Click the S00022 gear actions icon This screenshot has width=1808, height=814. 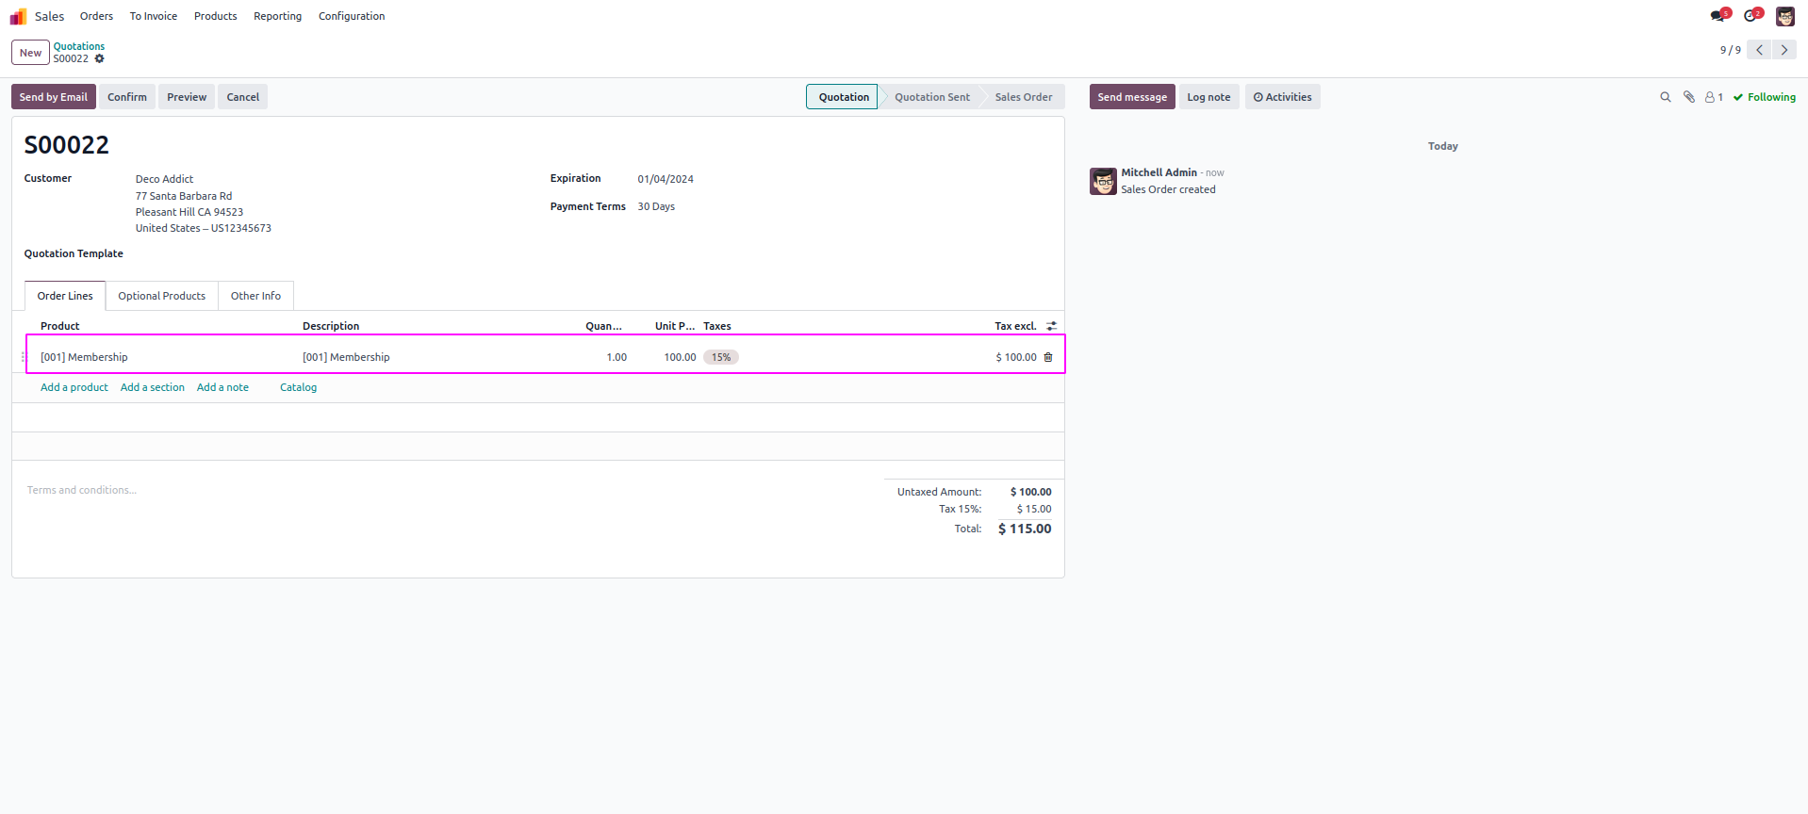coord(100,58)
